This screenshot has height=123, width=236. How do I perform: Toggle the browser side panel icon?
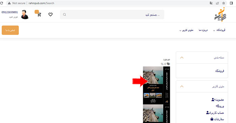click(231, 3)
